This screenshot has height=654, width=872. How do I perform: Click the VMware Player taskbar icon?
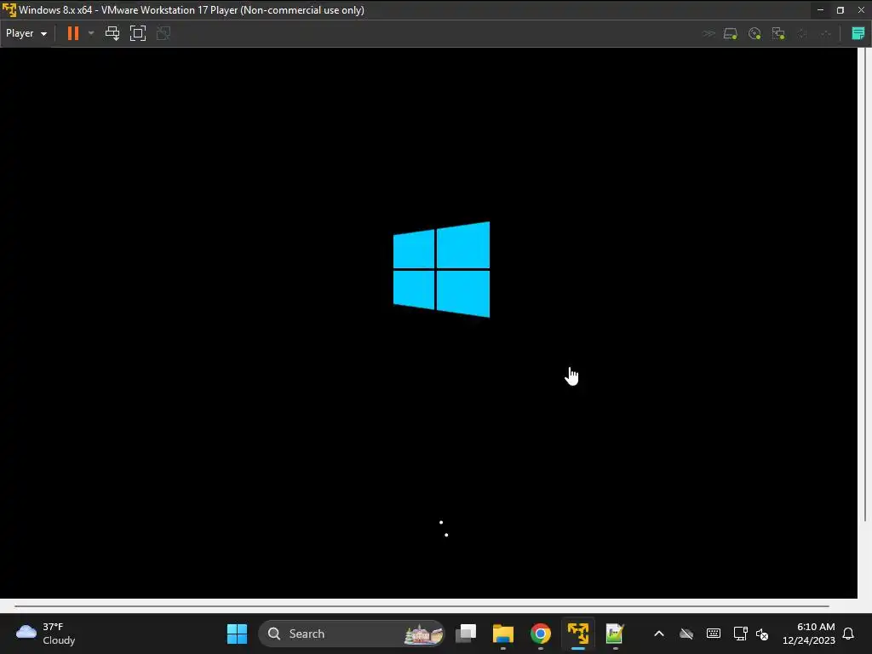(x=578, y=634)
